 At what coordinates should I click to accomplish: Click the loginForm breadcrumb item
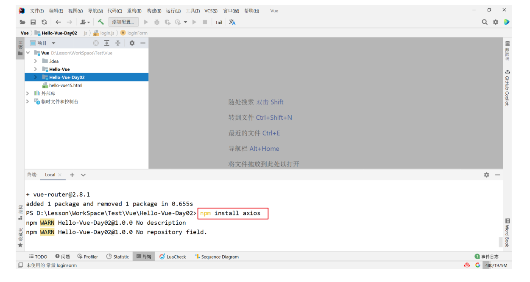tap(134, 33)
